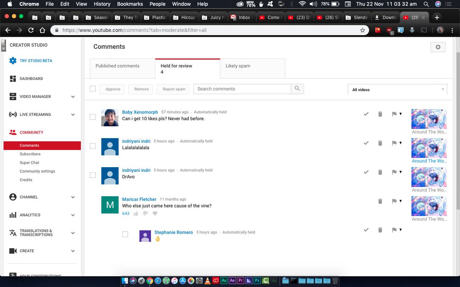Open Subscribers in Community menu

pyautogui.click(x=30, y=154)
